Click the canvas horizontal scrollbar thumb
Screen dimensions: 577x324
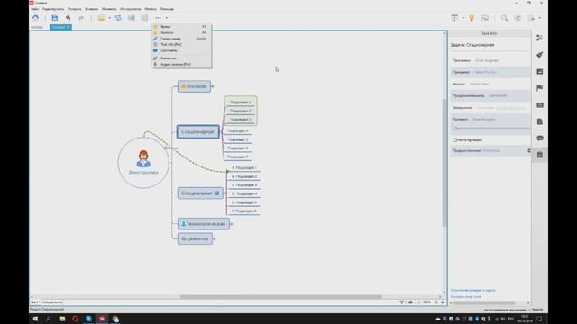click(x=280, y=297)
